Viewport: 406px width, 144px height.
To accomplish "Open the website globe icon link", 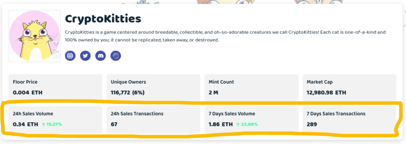I will pyautogui.click(x=70, y=56).
